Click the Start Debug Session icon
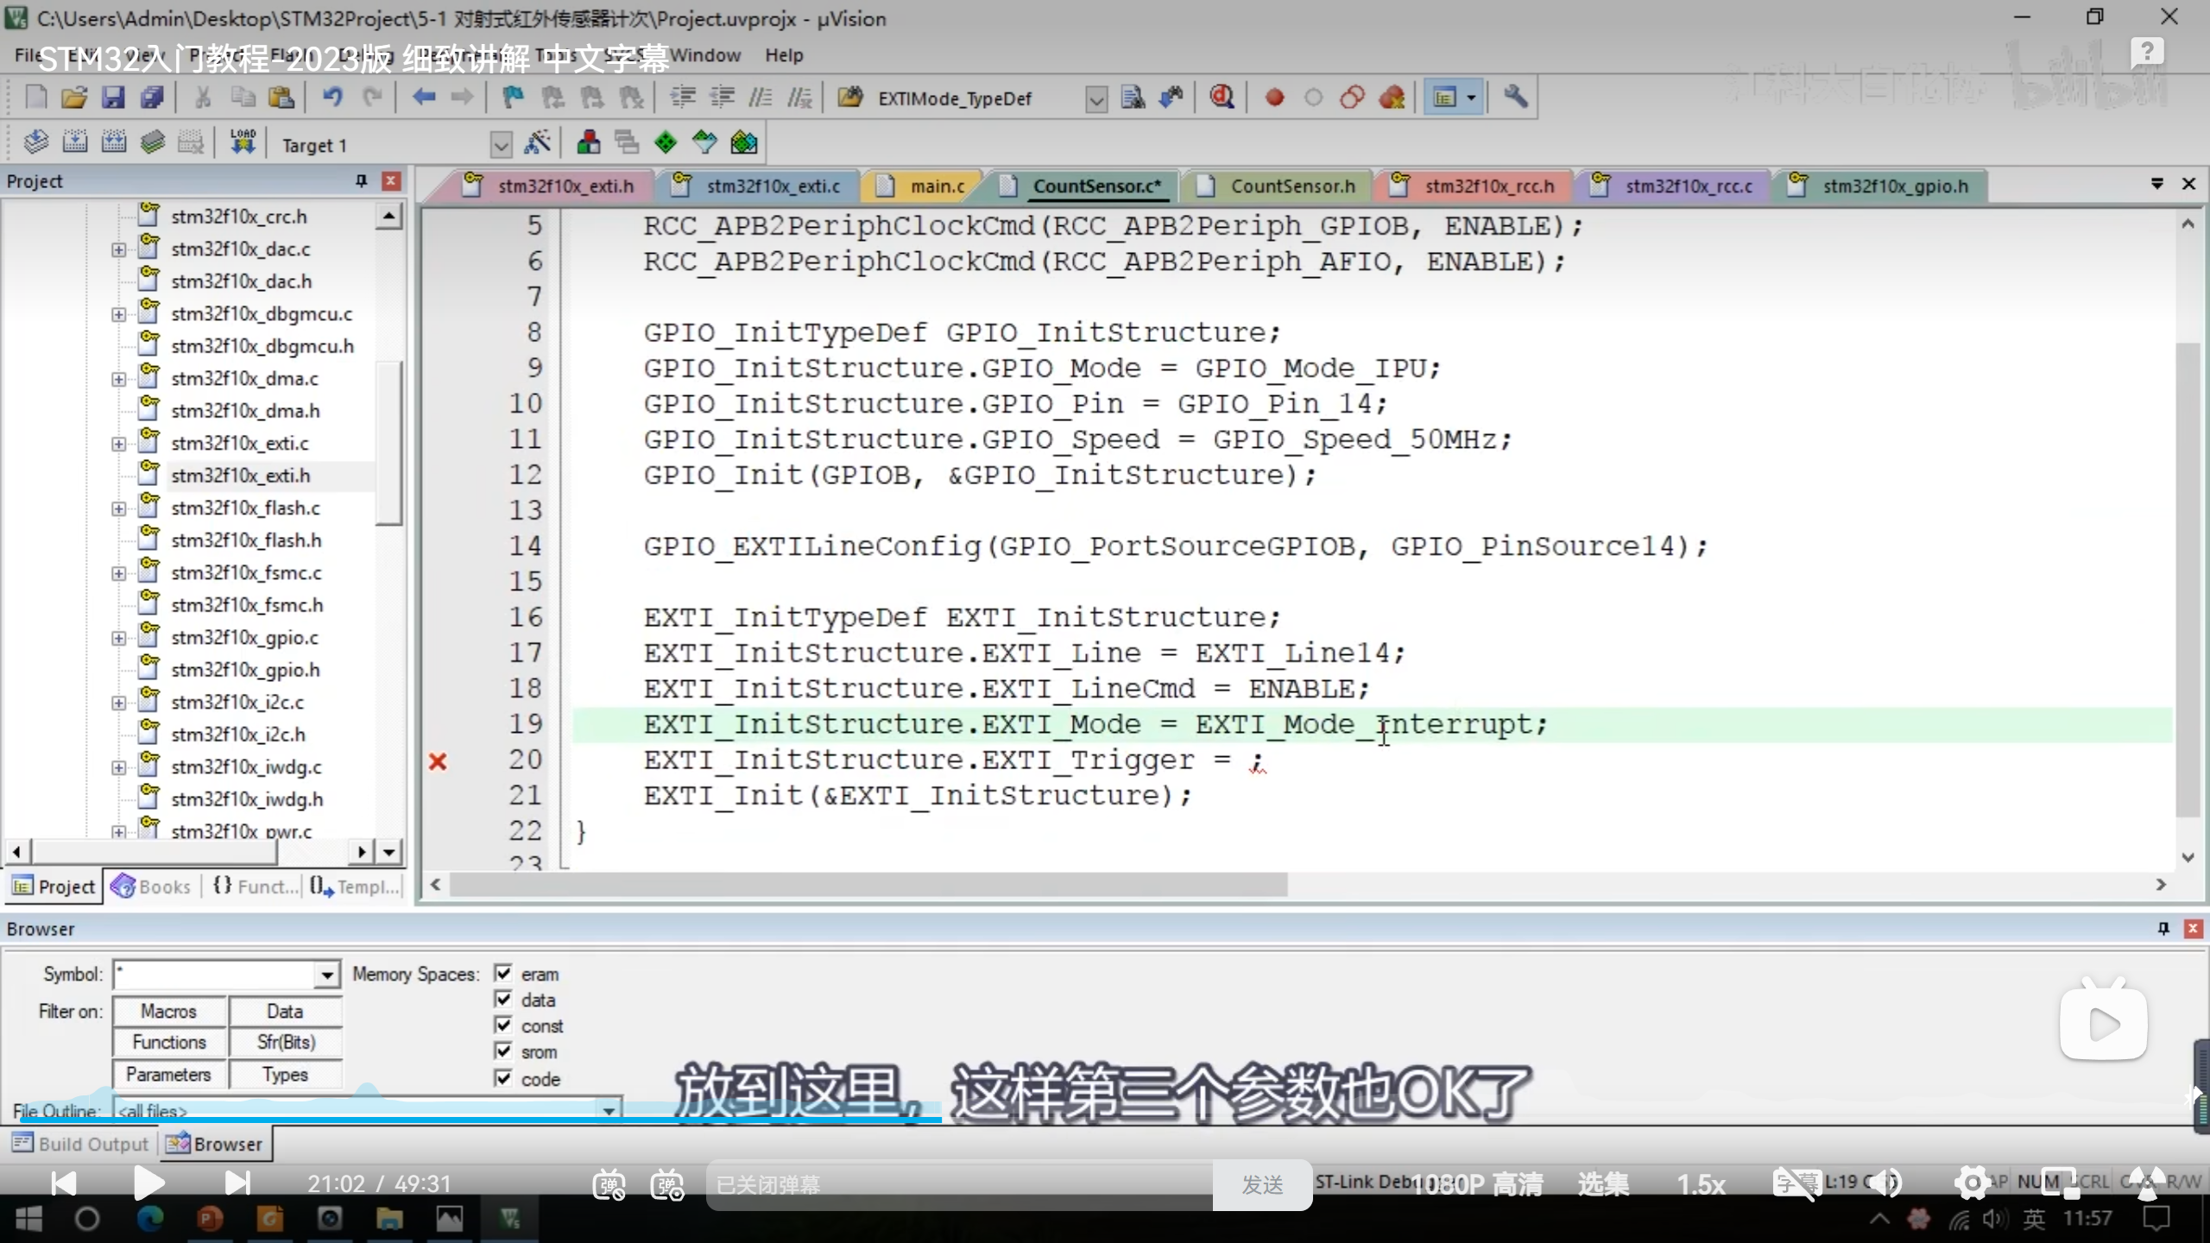Image resolution: width=2210 pixels, height=1243 pixels. [1221, 98]
